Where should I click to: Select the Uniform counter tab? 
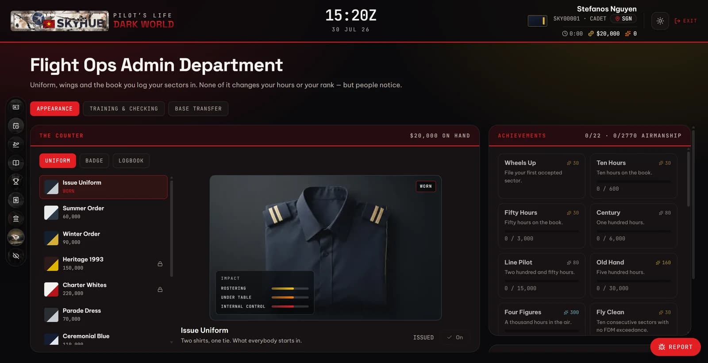[58, 161]
